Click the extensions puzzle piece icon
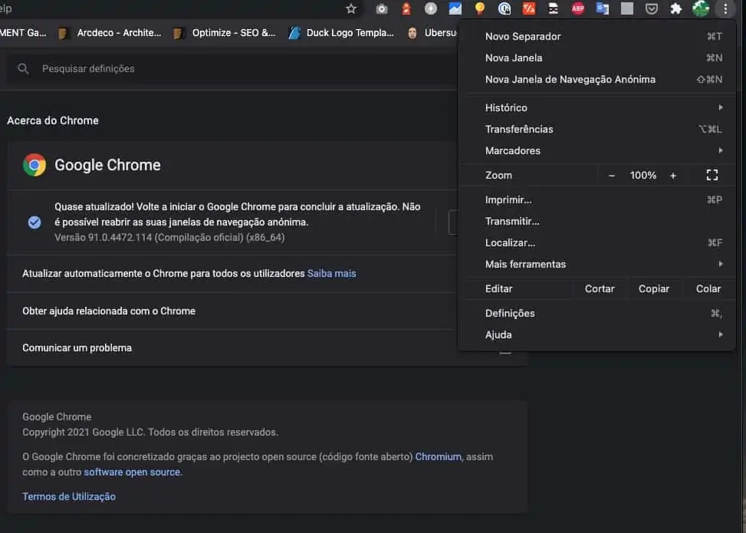This screenshot has width=746, height=533. coord(676,9)
